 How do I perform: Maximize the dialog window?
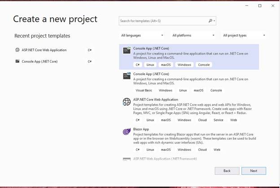(x=260, y=6)
